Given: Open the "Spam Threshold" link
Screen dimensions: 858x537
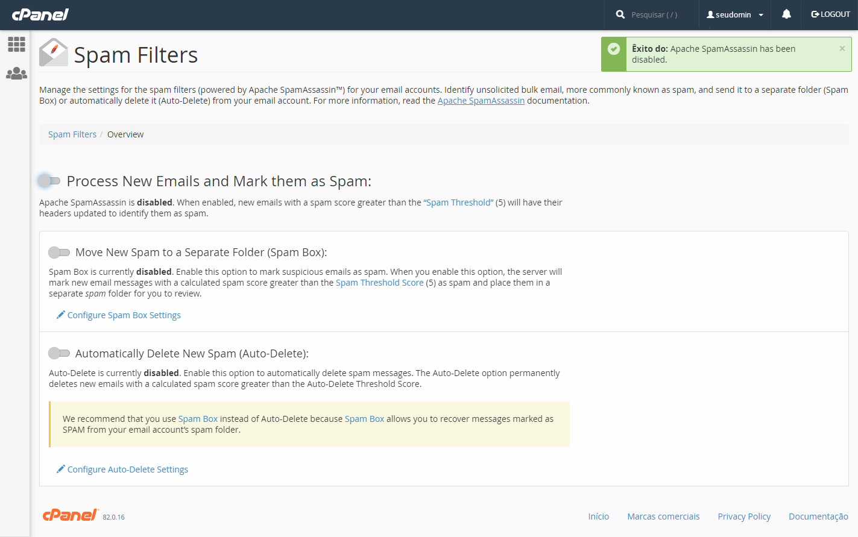Looking at the screenshot, I should 458,203.
